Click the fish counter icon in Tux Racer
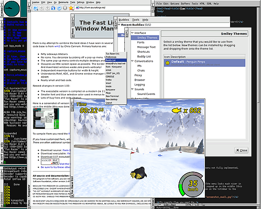 click(x=177, y=110)
